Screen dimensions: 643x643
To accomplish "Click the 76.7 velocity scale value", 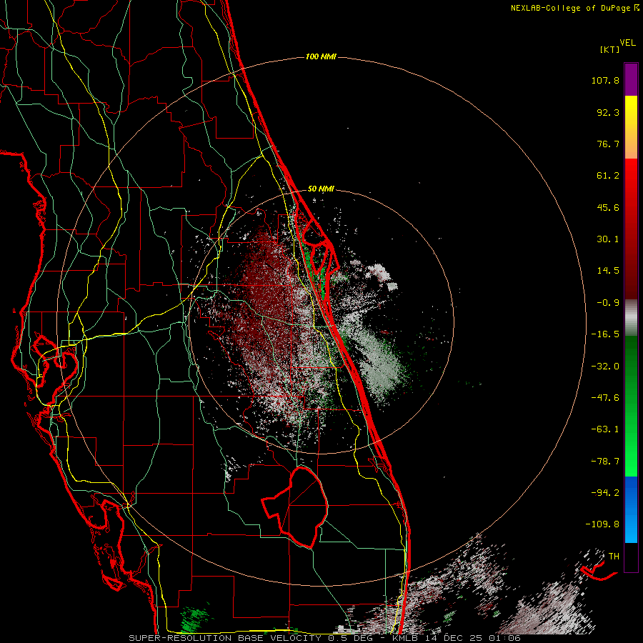I will 608,144.
